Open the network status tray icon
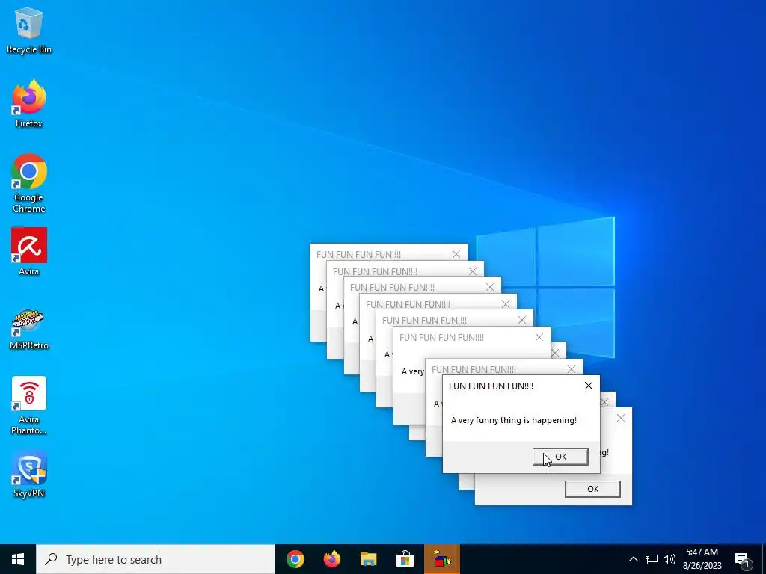The height and width of the screenshot is (574, 766). click(x=652, y=559)
